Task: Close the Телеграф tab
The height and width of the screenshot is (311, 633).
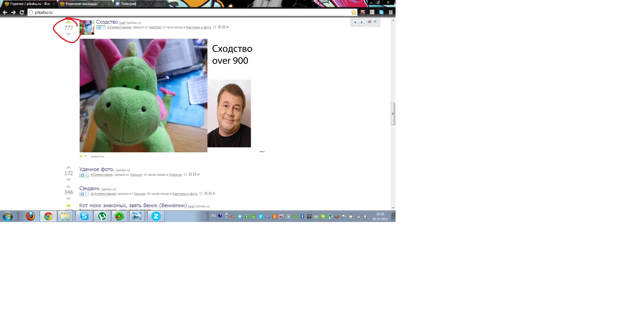Action: coord(164,4)
